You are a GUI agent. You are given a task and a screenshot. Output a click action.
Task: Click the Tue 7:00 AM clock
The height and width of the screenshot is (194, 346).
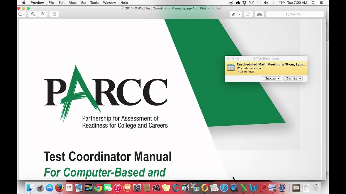297,3
